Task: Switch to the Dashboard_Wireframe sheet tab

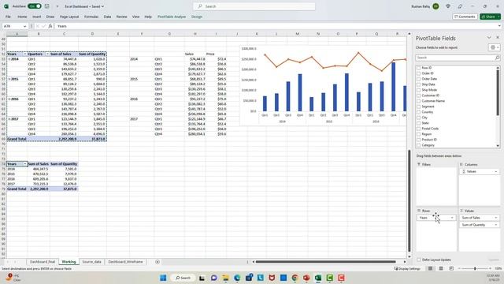Action: (x=125, y=262)
